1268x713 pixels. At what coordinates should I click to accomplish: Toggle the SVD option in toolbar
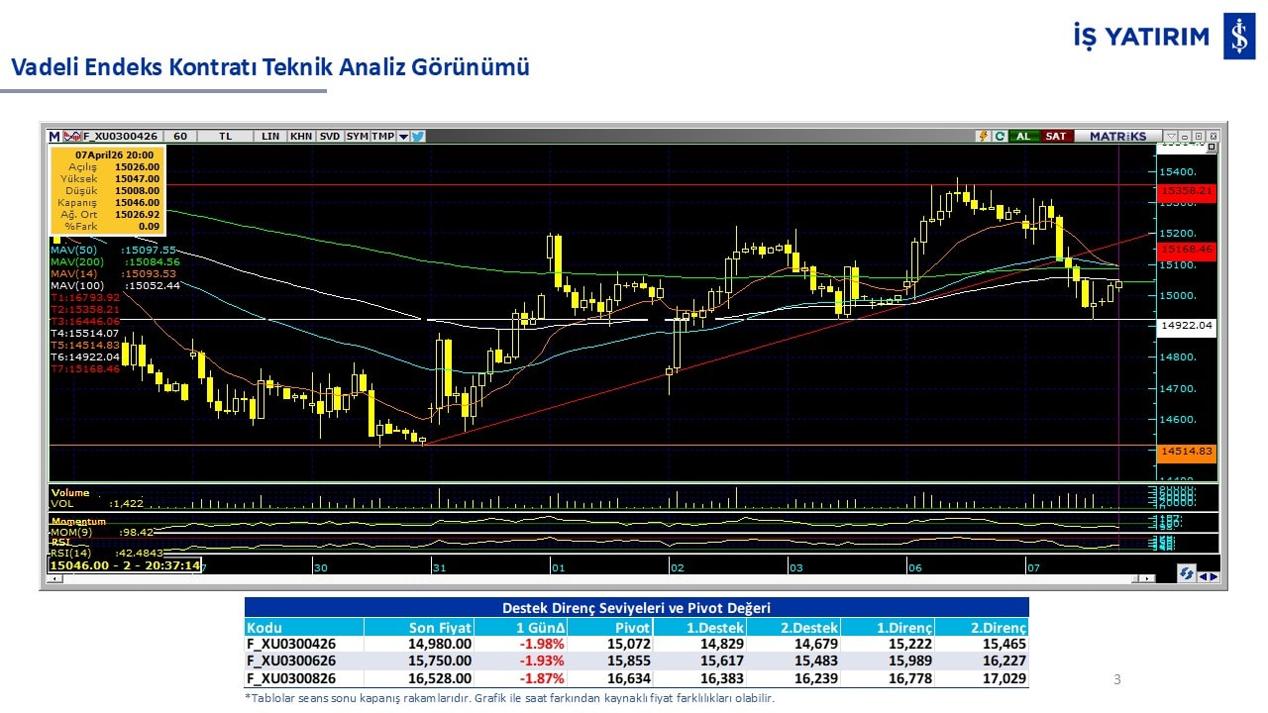click(x=329, y=136)
